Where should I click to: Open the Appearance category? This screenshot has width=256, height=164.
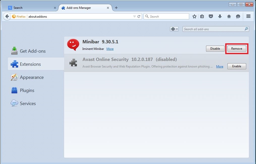[x=36, y=77]
